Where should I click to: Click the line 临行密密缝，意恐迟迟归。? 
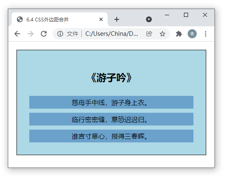point(111,119)
